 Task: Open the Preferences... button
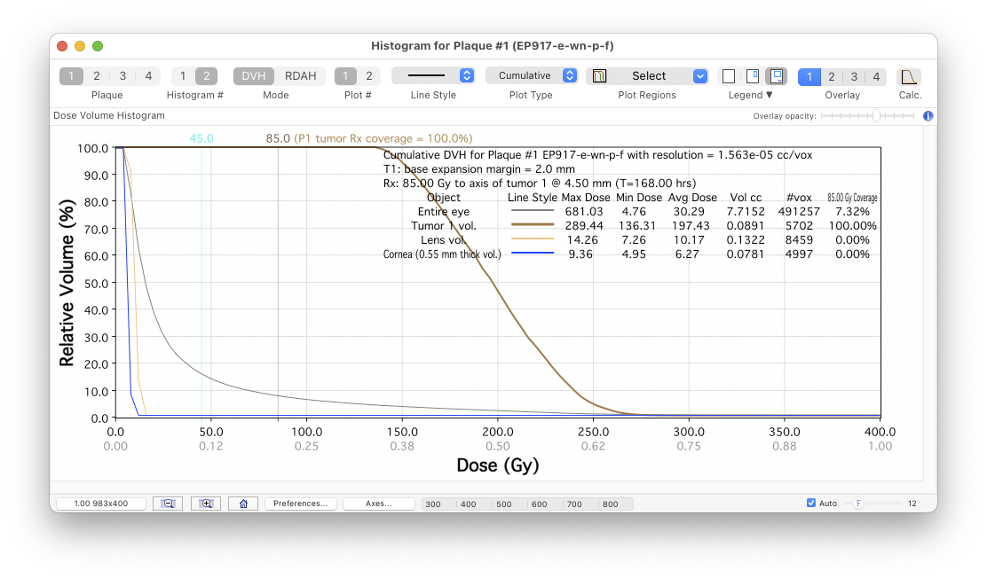(301, 504)
